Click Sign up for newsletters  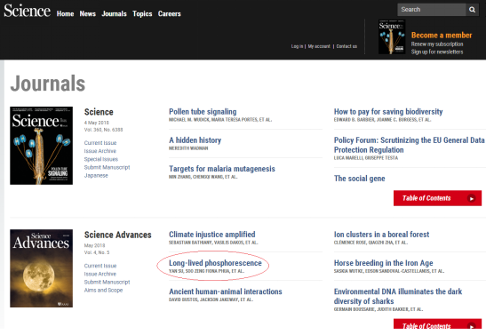(x=437, y=52)
